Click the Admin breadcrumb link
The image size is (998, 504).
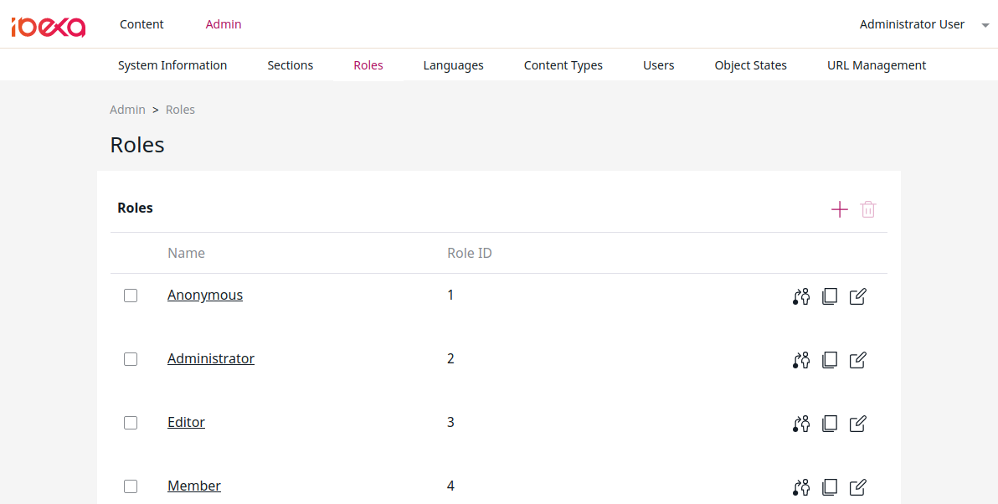127,110
